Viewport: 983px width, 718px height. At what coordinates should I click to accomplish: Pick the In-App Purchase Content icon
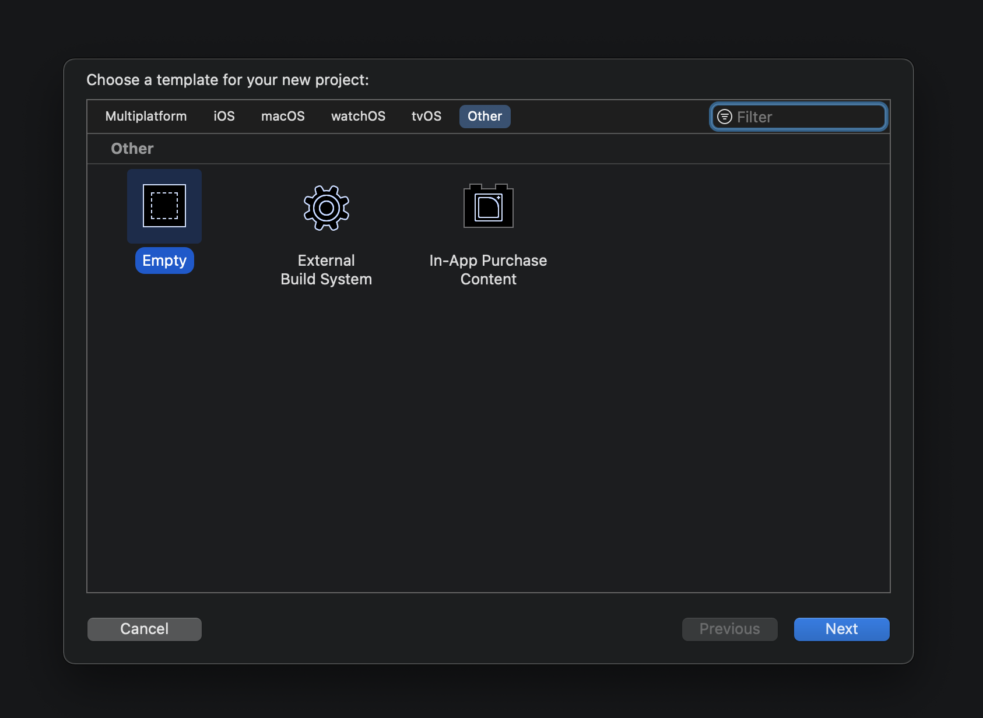[489, 206]
